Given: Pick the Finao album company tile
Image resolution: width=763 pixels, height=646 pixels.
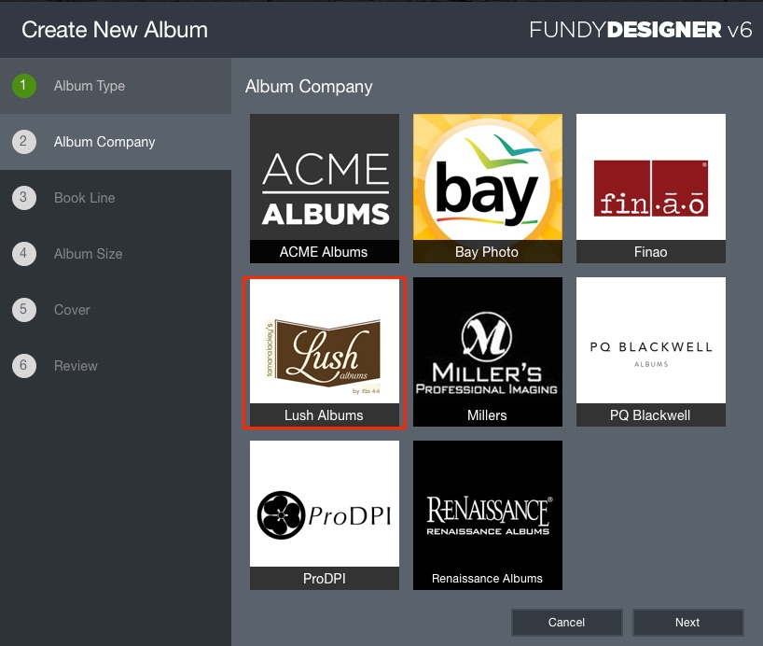Looking at the screenshot, I should tap(650, 189).
